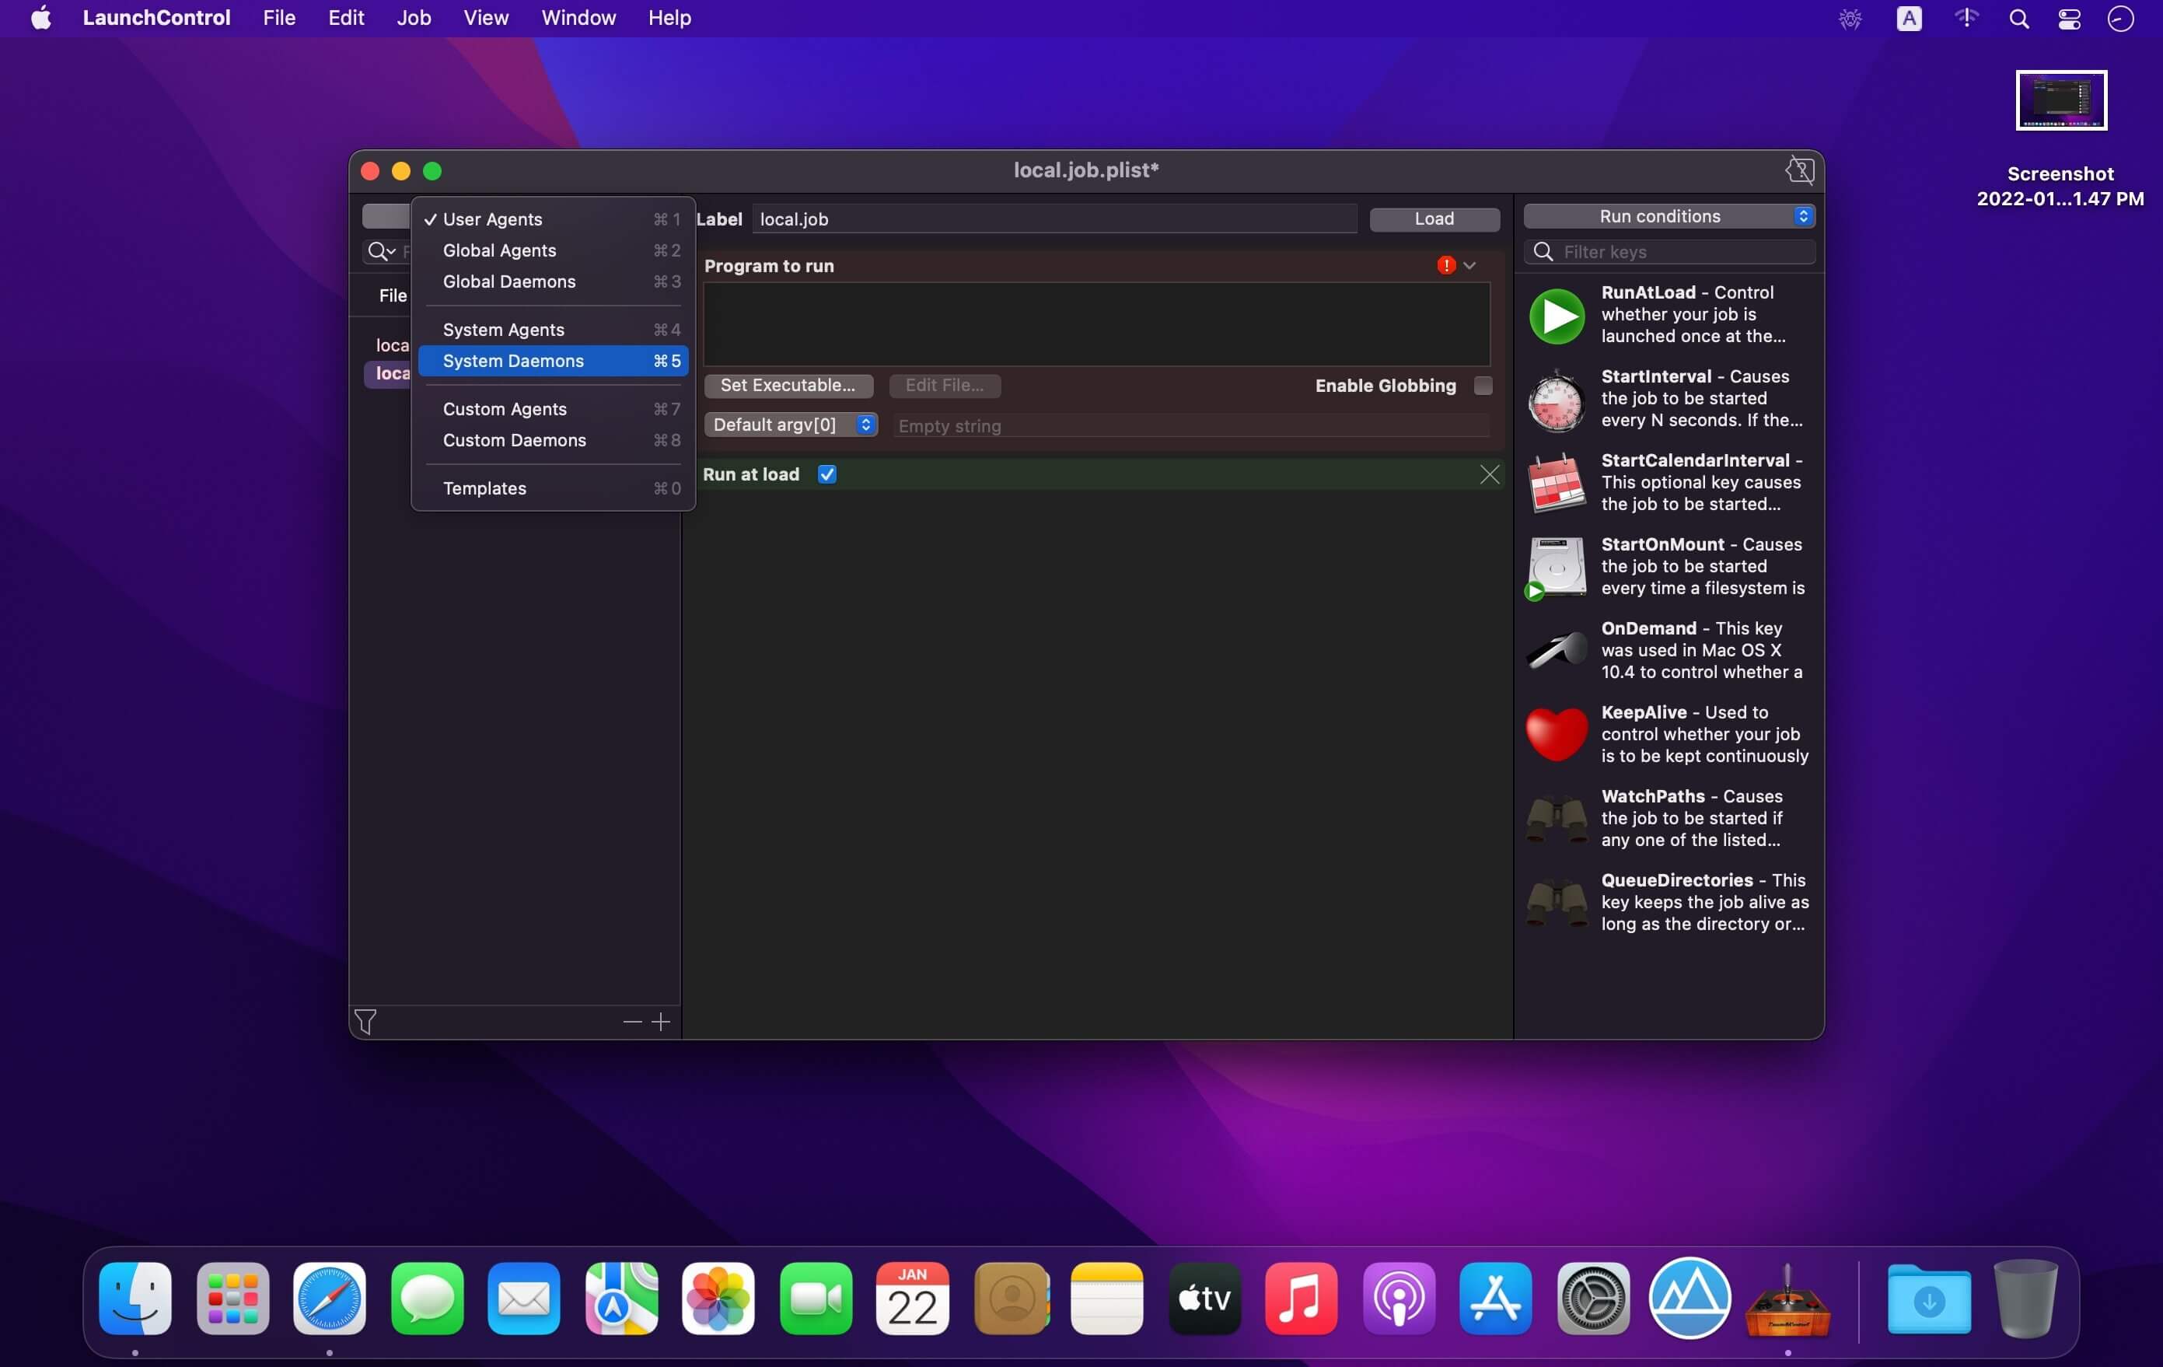Expand chevron next to Program to run
The height and width of the screenshot is (1367, 2163).
point(1469,265)
